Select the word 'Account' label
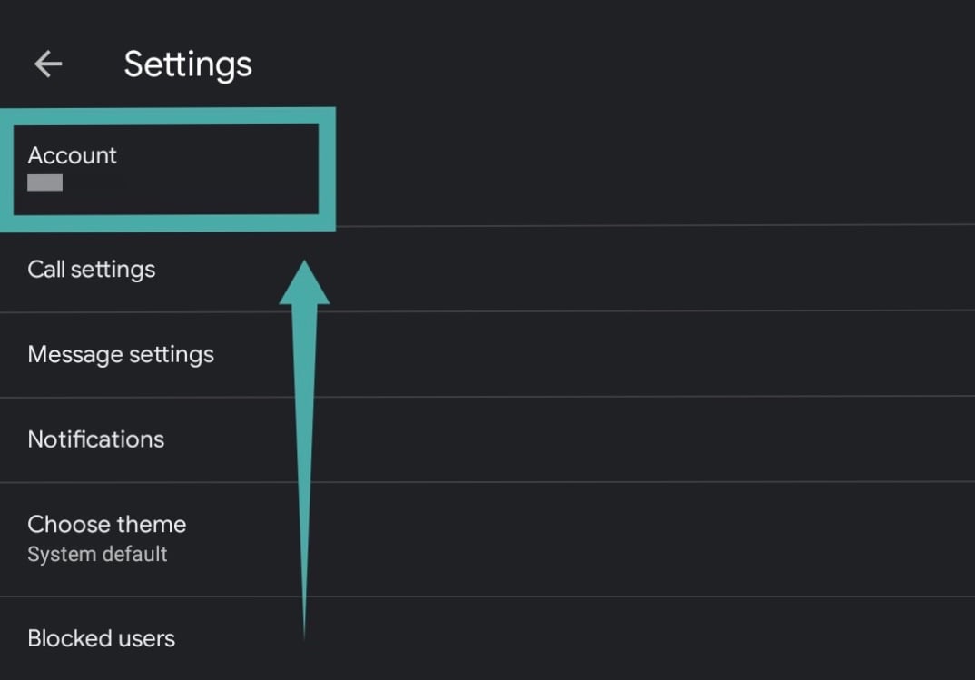 point(73,155)
